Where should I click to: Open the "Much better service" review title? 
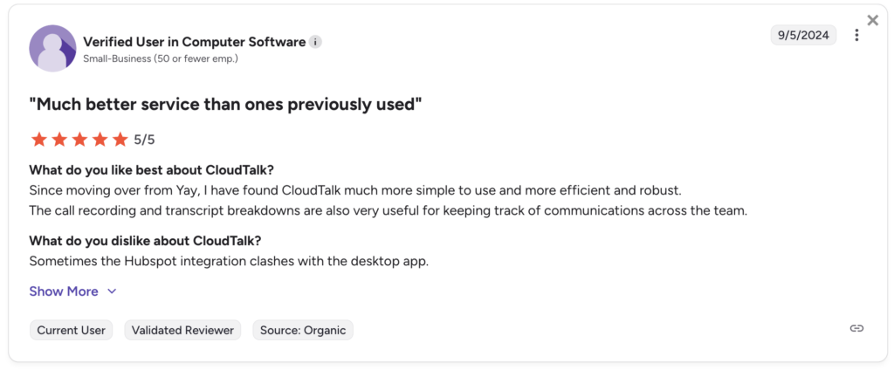(225, 105)
